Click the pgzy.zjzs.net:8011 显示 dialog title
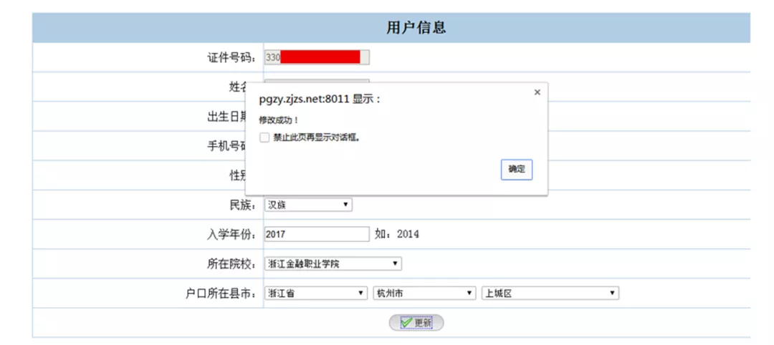The height and width of the screenshot is (345, 774). click(x=320, y=99)
